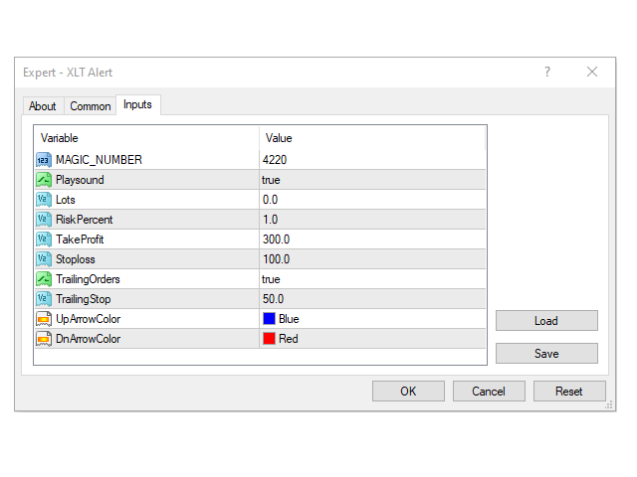Select the Lots variable name
The width and height of the screenshot is (637, 477).
coord(66,200)
